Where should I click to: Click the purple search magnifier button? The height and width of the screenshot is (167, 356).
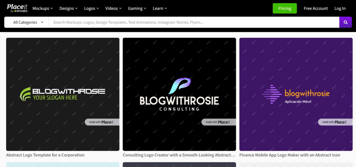345,23
